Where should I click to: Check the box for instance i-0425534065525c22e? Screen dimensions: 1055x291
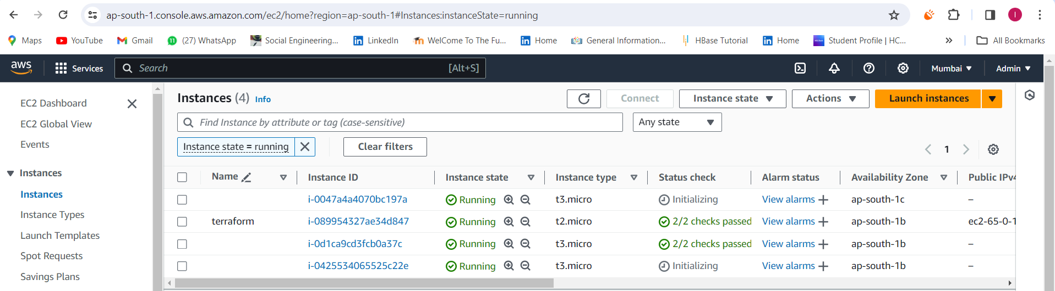[182, 266]
